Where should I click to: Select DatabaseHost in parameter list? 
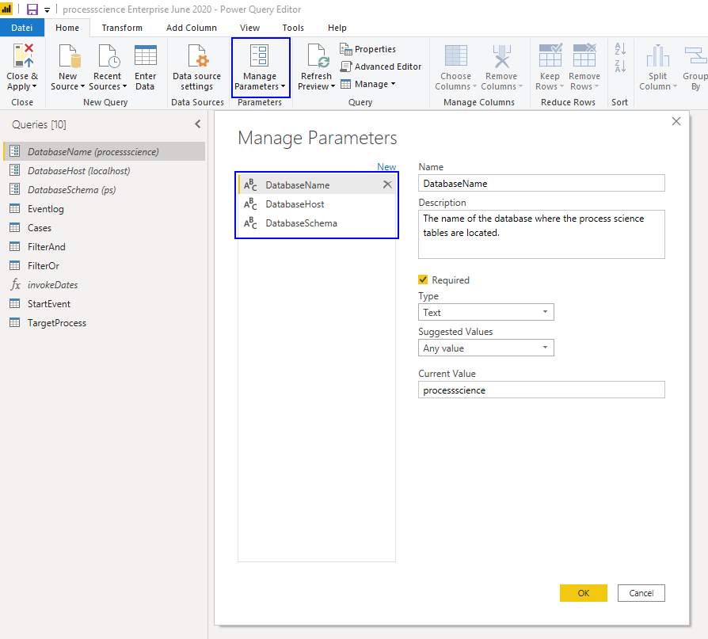[x=317, y=204]
